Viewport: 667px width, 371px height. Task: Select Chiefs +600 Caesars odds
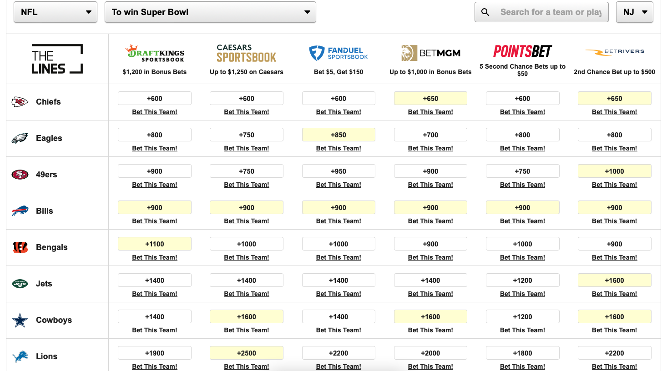click(247, 98)
